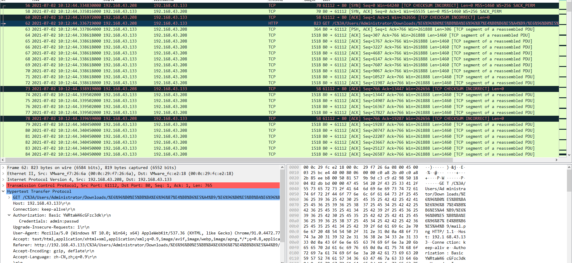The height and width of the screenshot is (263, 572).
Task: Select packet 78 with Ack=19287
Action: (279, 118)
